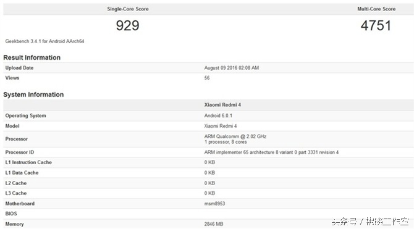
Task: Select the Model value Xiaomi Redmi 4
Action: click(220, 126)
